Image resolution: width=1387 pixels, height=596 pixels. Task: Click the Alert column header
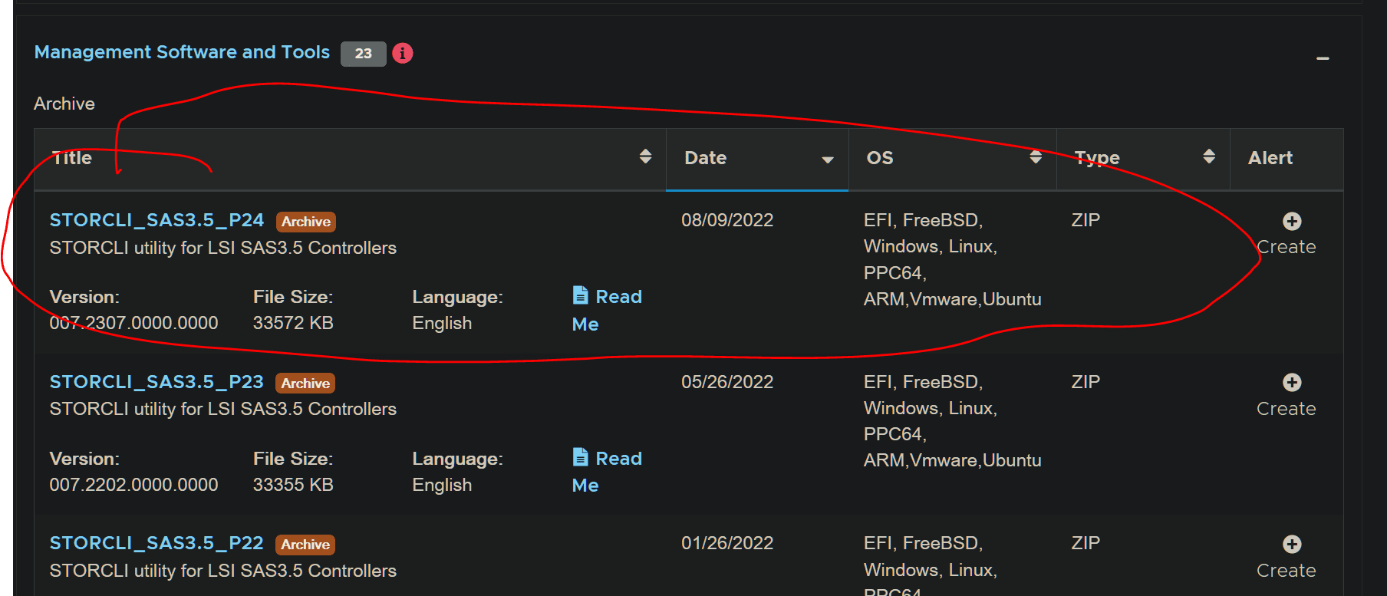[1270, 158]
